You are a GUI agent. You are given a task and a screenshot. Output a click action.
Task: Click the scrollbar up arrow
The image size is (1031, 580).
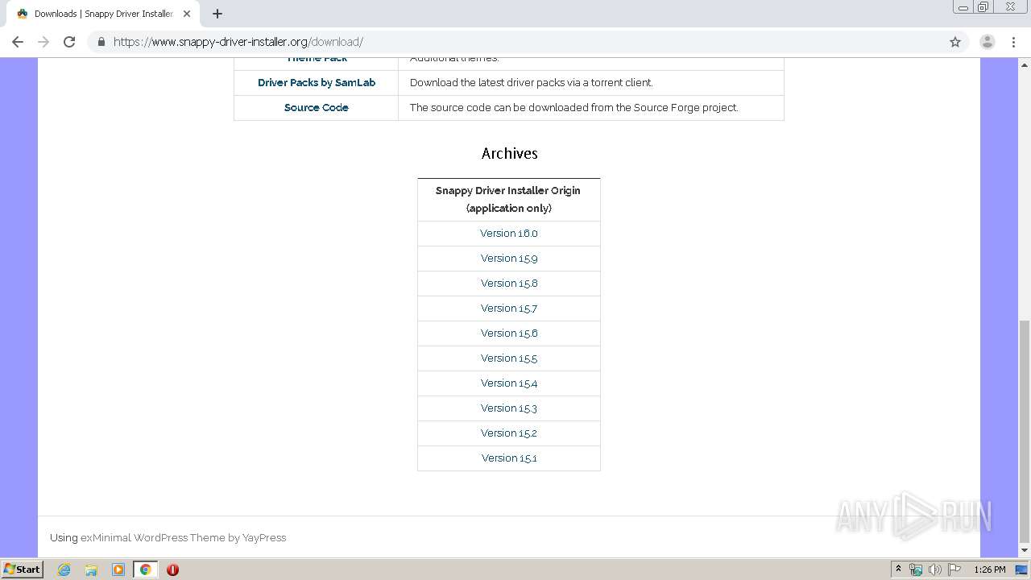(1025, 64)
